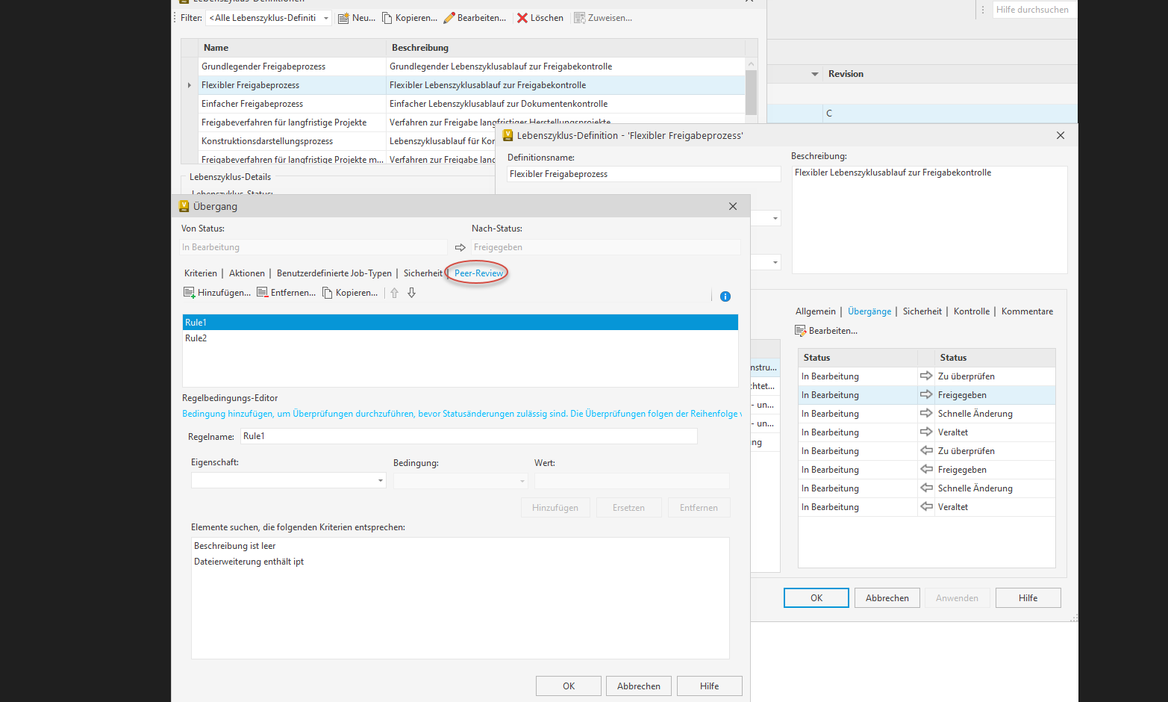Select the Zu überprüfen transition with left-pointing arrow
Image resolution: width=1168 pixels, height=702 pixels.
point(927,451)
